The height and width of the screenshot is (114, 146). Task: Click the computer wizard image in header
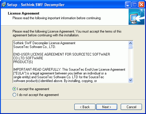pos(136,17)
